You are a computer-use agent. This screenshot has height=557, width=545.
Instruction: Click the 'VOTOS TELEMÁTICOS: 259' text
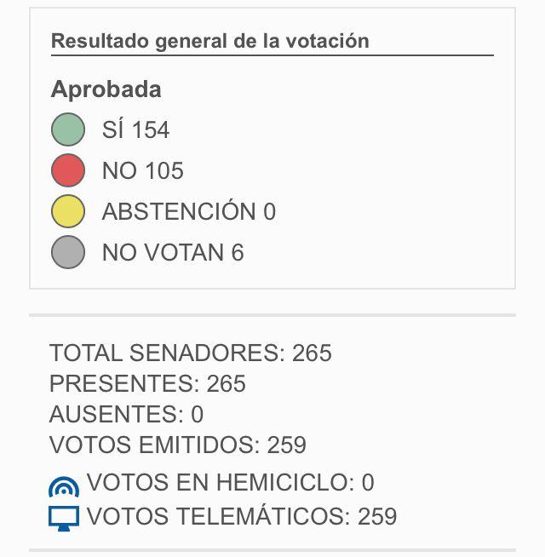coord(242,516)
